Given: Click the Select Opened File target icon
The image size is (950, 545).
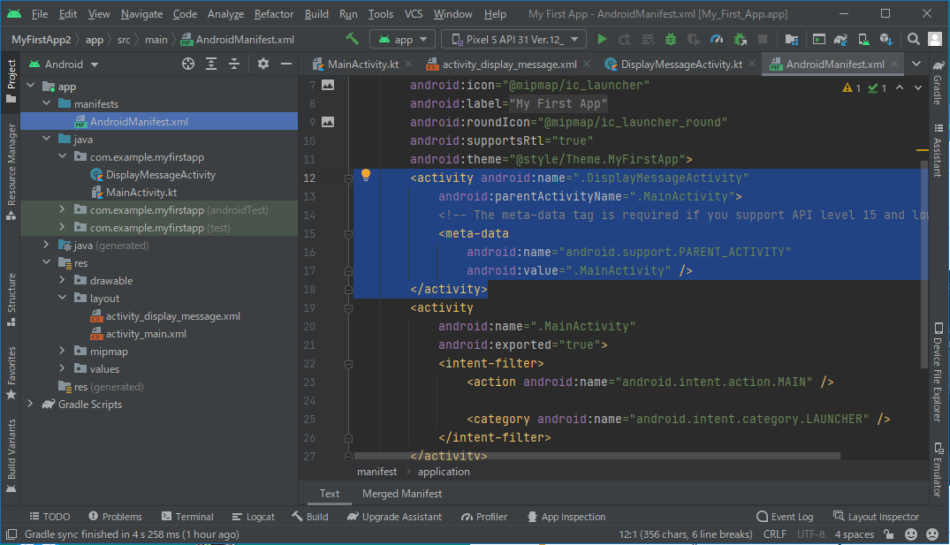Looking at the screenshot, I should [x=187, y=64].
